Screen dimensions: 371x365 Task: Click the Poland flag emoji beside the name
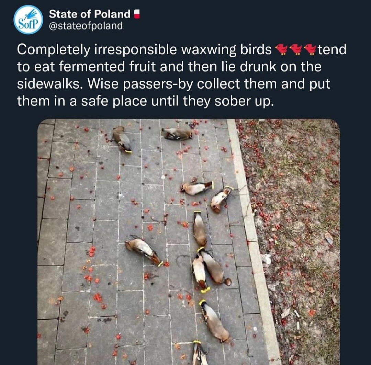coord(137,14)
